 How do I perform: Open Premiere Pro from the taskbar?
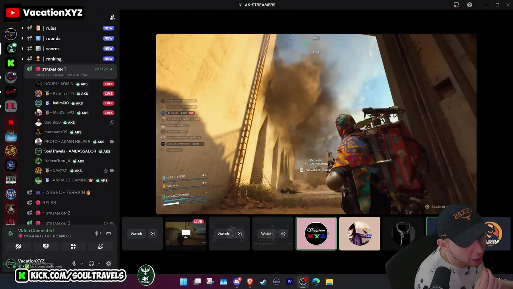pyautogui.click(x=289, y=282)
